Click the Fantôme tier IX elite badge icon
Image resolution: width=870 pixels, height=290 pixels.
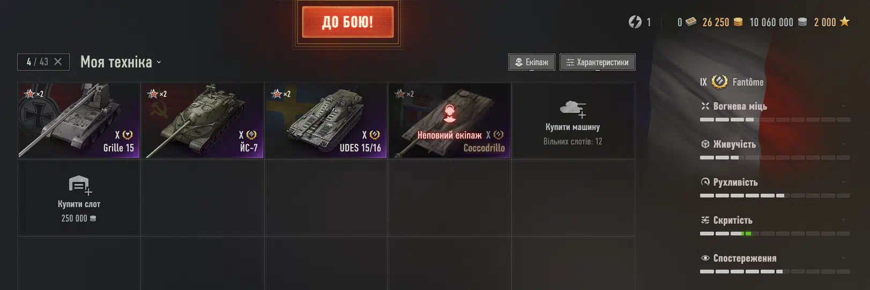pyautogui.click(x=719, y=81)
